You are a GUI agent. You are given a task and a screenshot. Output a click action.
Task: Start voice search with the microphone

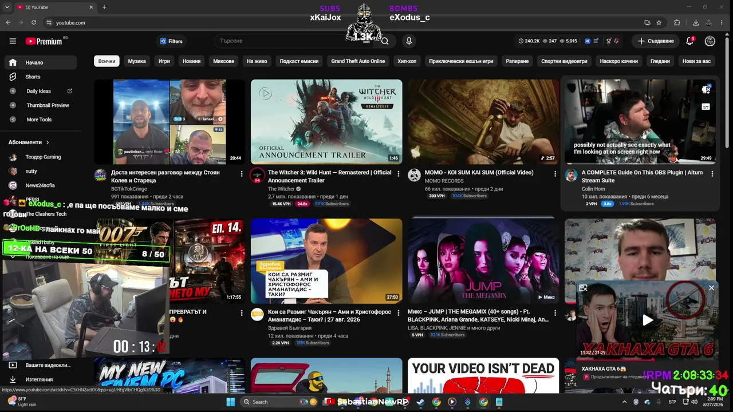click(x=409, y=41)
